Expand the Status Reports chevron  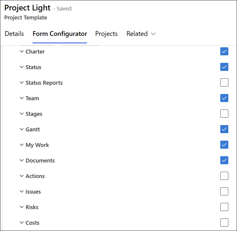(x=22, y=83)
